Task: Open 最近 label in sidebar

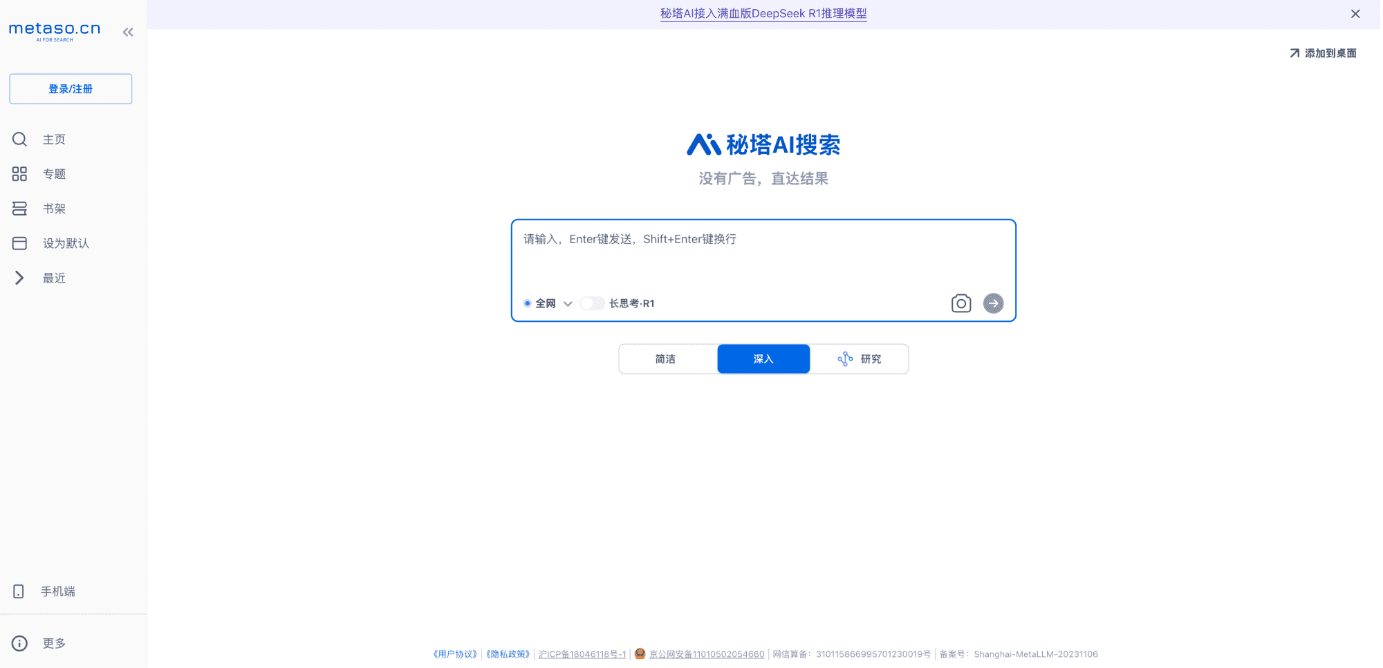Action: click(54, 278)
